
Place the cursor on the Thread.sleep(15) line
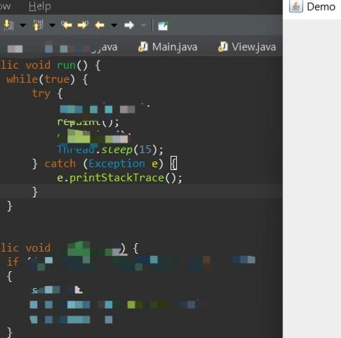click(110, 150)
